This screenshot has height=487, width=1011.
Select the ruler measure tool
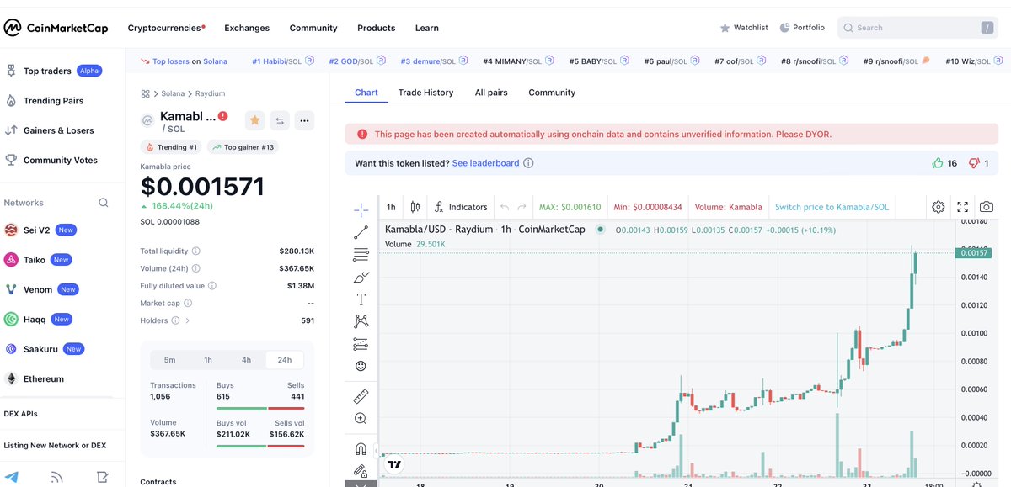pos(361,394)
